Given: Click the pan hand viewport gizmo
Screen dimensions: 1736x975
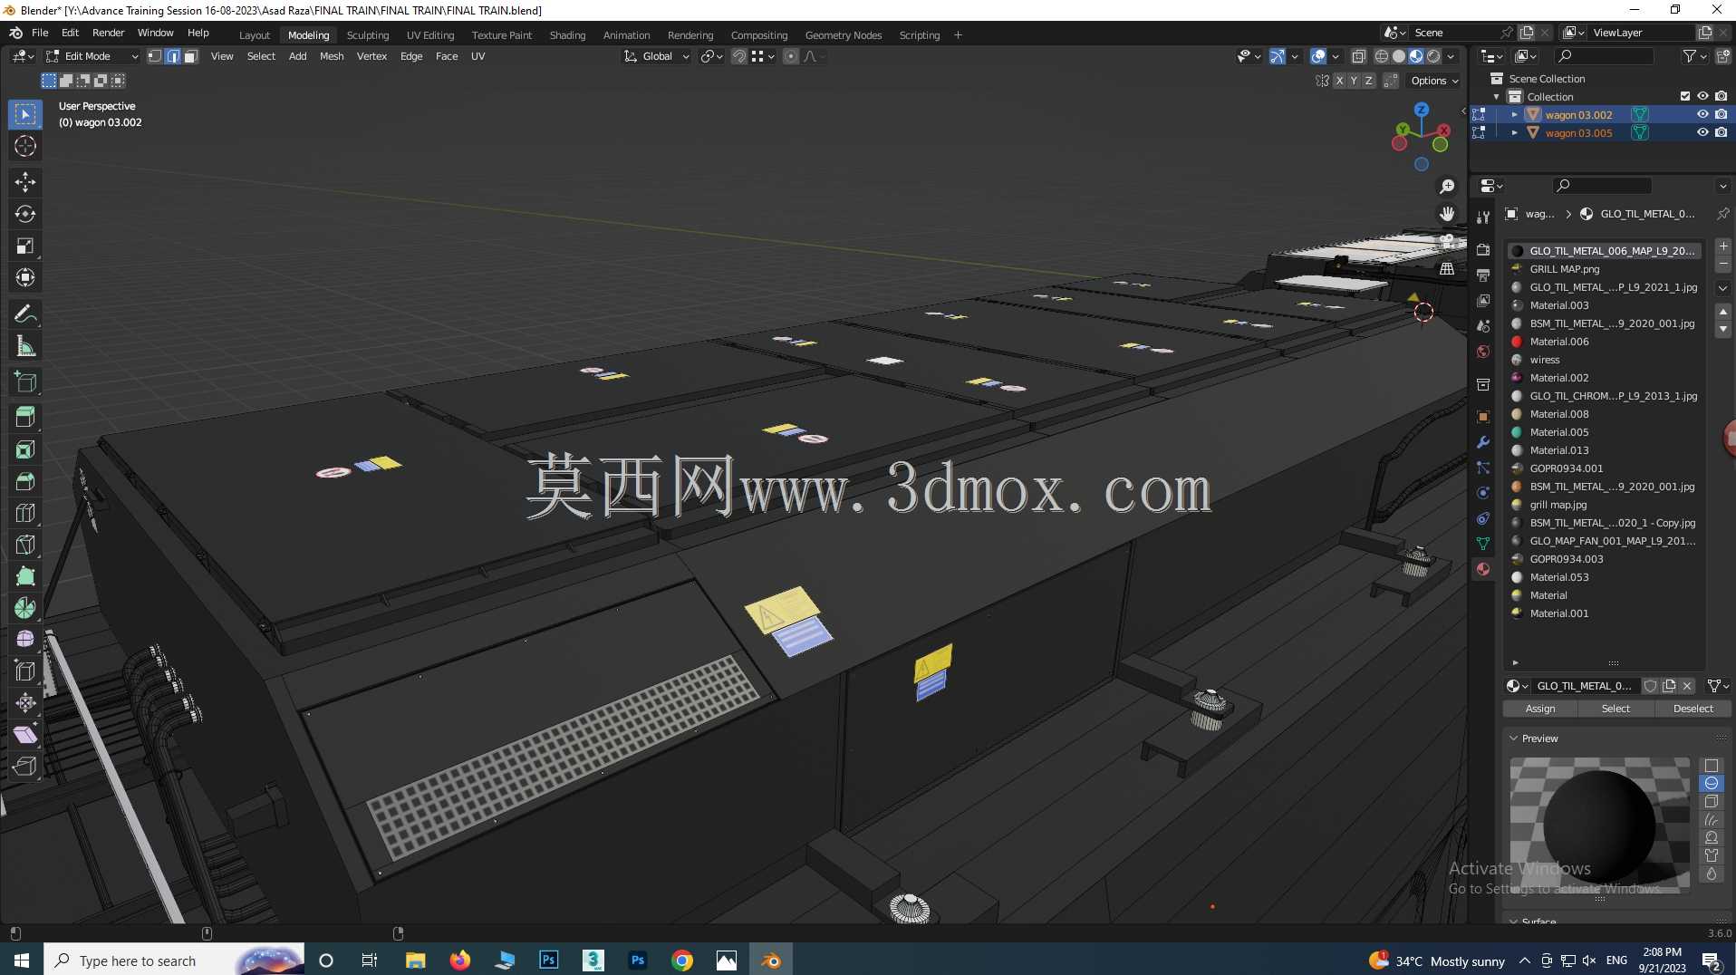Looking at the screenshot, I should pyautogui.click(x=1447, y=214).
